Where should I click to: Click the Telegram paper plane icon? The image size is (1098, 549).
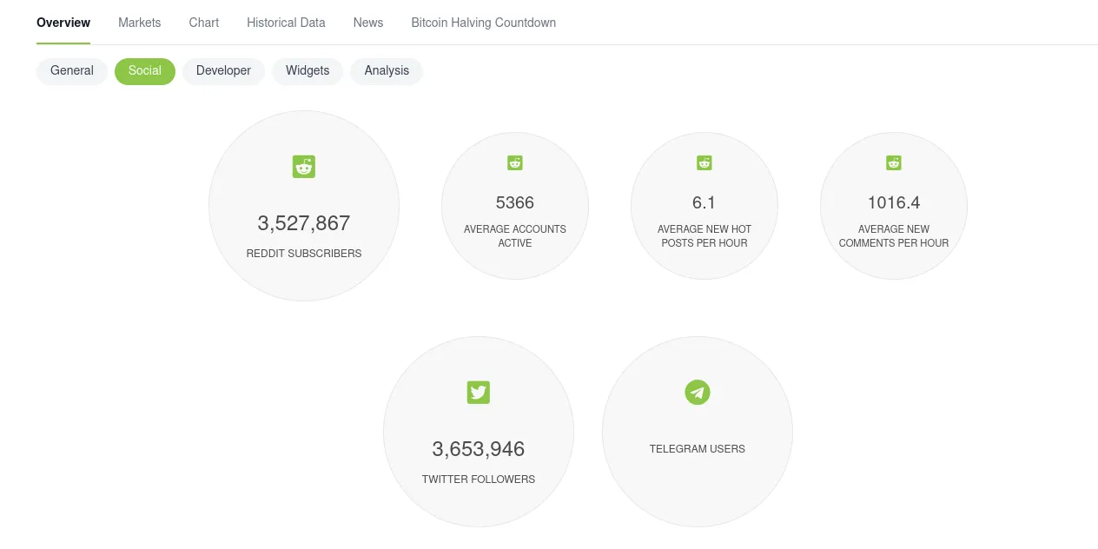(x=698, y=393)
